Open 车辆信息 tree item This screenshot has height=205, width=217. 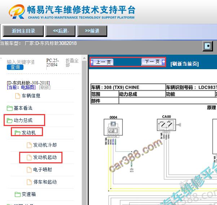pyautogui.click(x=31, y=96)
